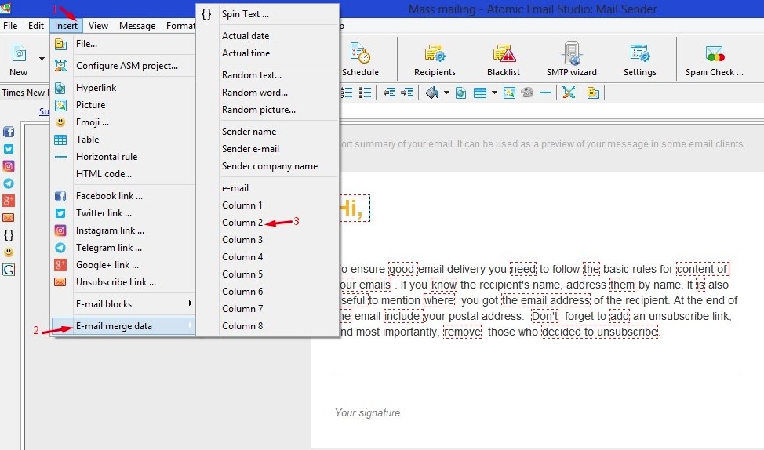
Task: Select Column 2 merge field
Action: [267, 223]
